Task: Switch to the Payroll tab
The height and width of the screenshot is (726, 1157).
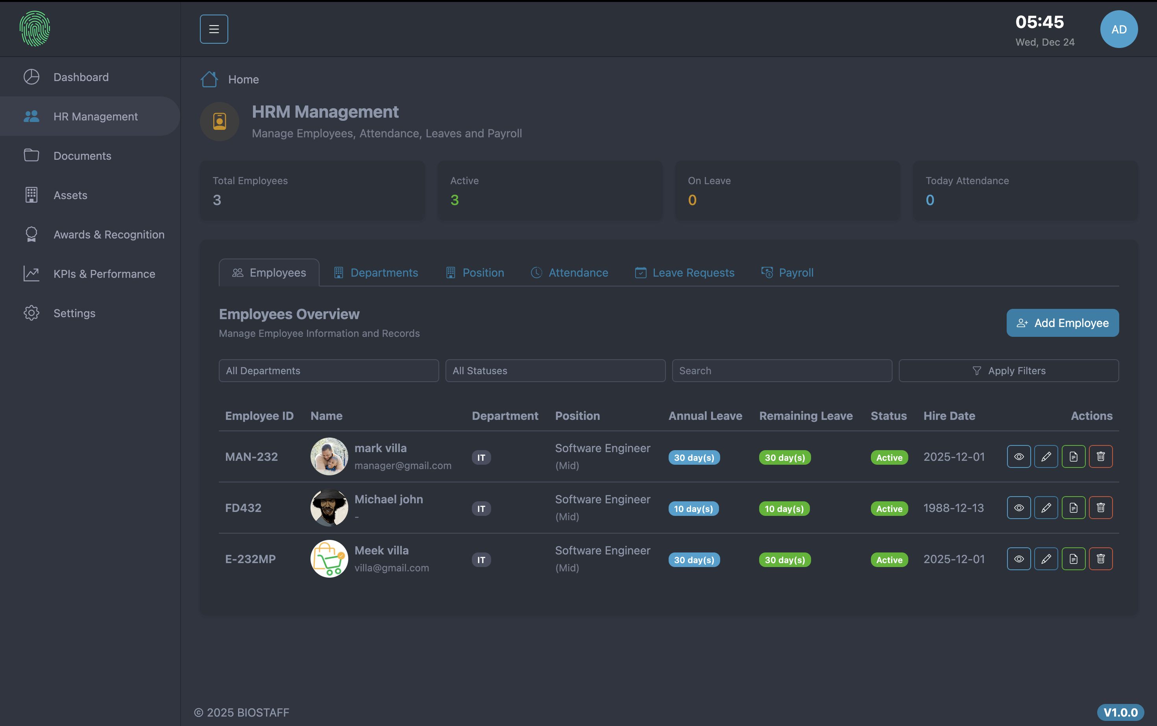Action: [x=787, y=273]
